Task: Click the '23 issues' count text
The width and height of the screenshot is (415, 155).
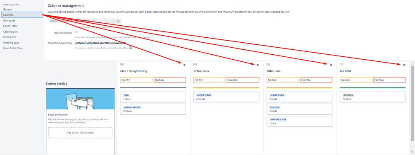Action: pyautogui.click(x=200, y=99)
